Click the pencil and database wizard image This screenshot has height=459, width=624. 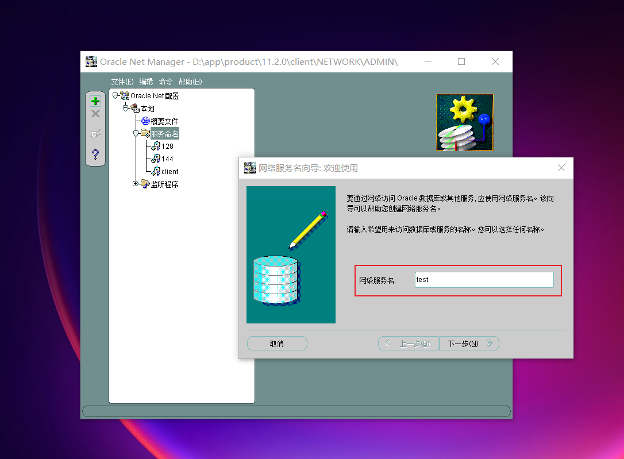point(291,254)
